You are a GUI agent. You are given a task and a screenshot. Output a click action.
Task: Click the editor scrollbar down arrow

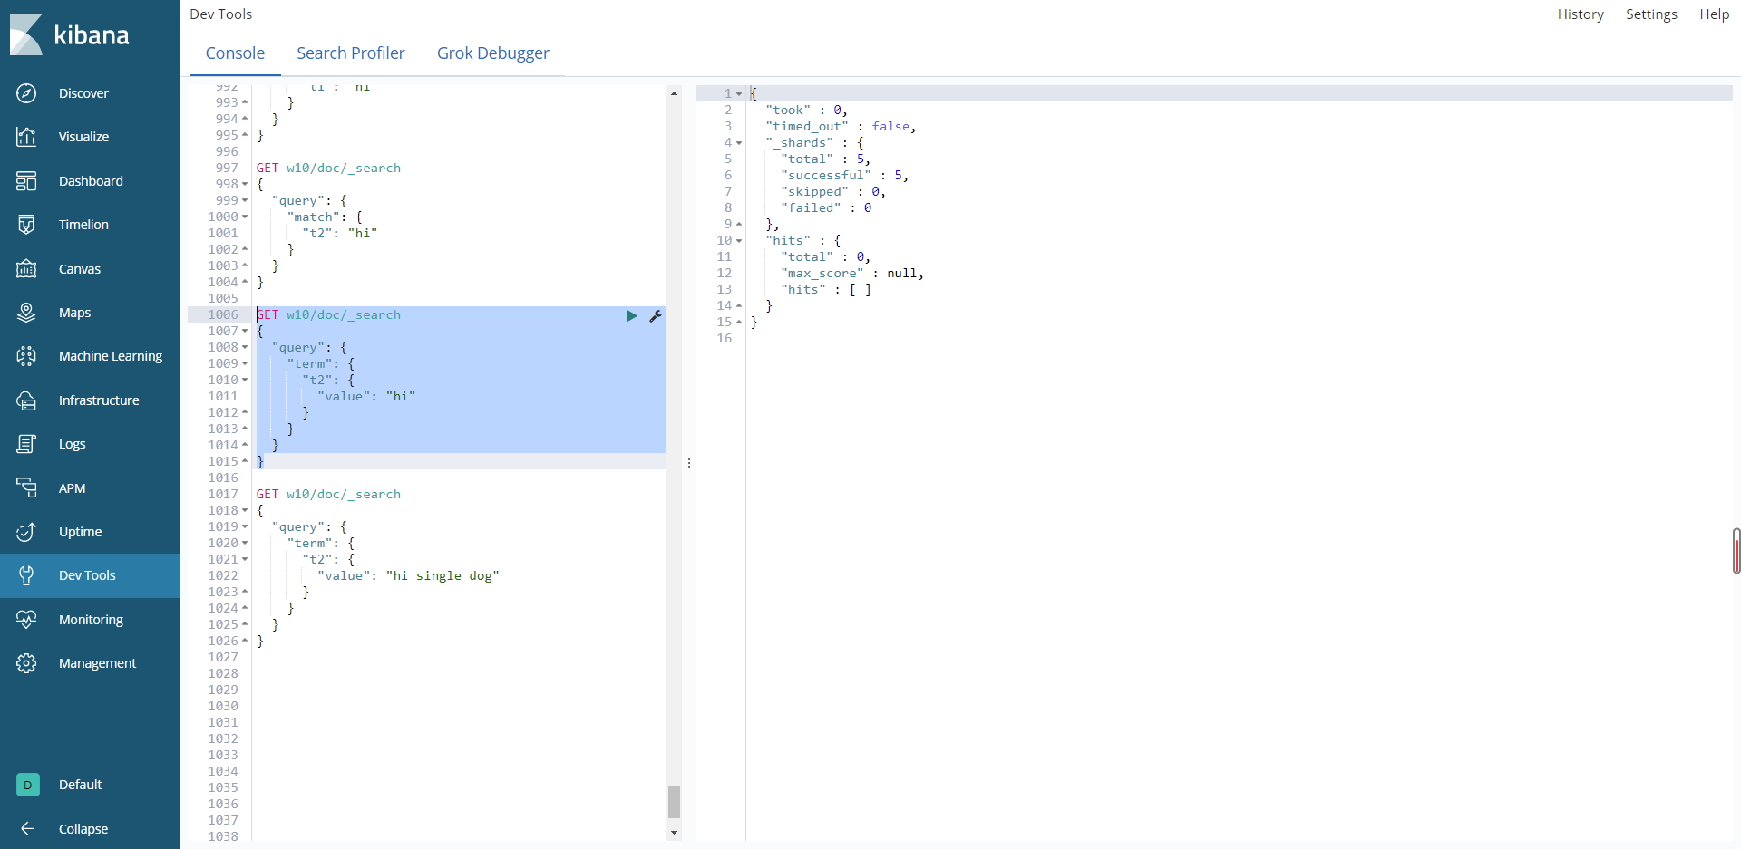(x=674, y=832)
